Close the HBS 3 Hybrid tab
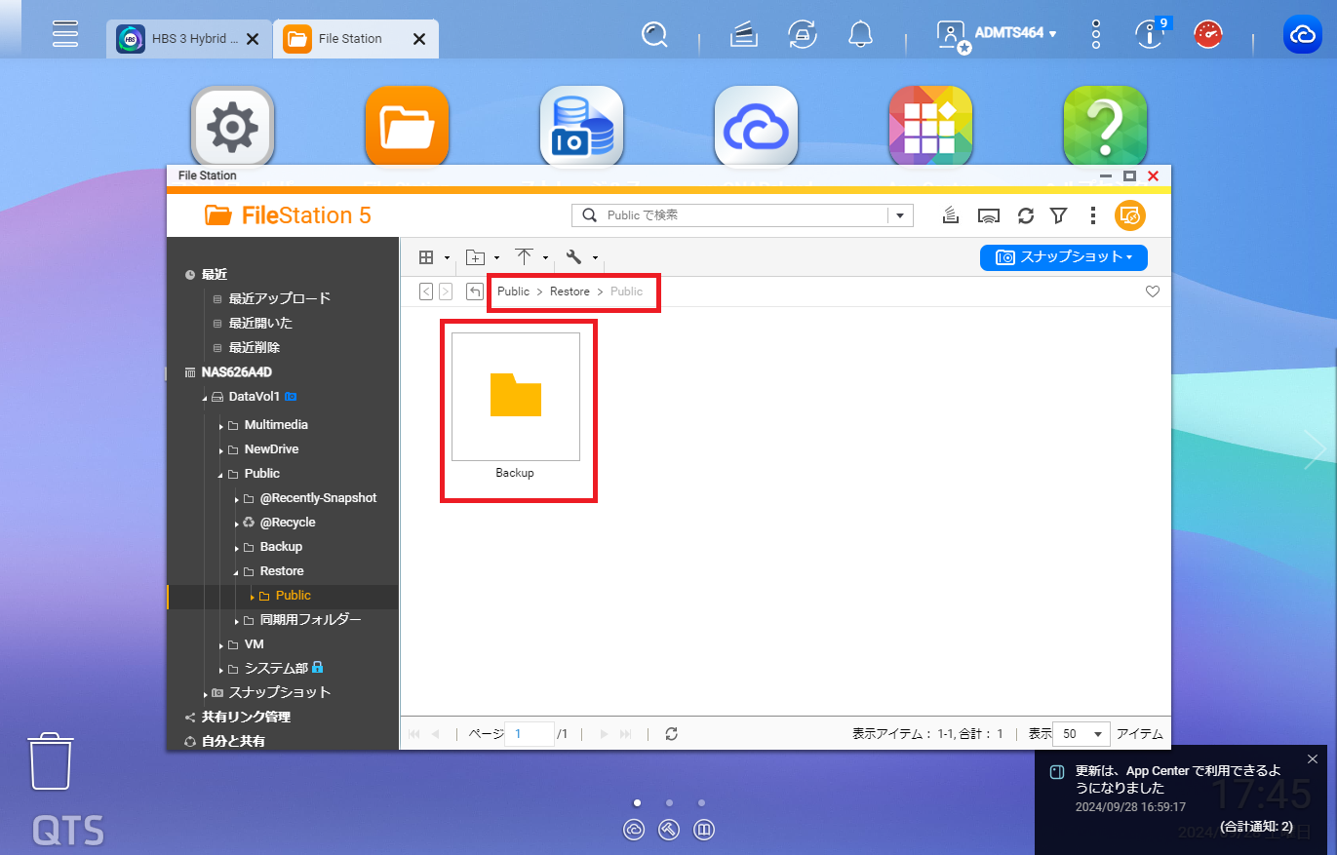This screenshot has width=1337, height=855. pos(253,39)
